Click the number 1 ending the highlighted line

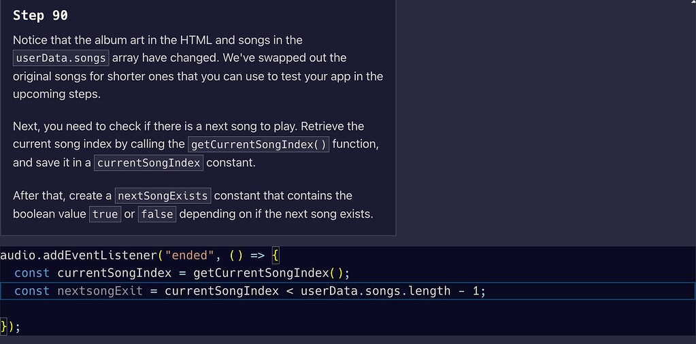coord(475,291)
